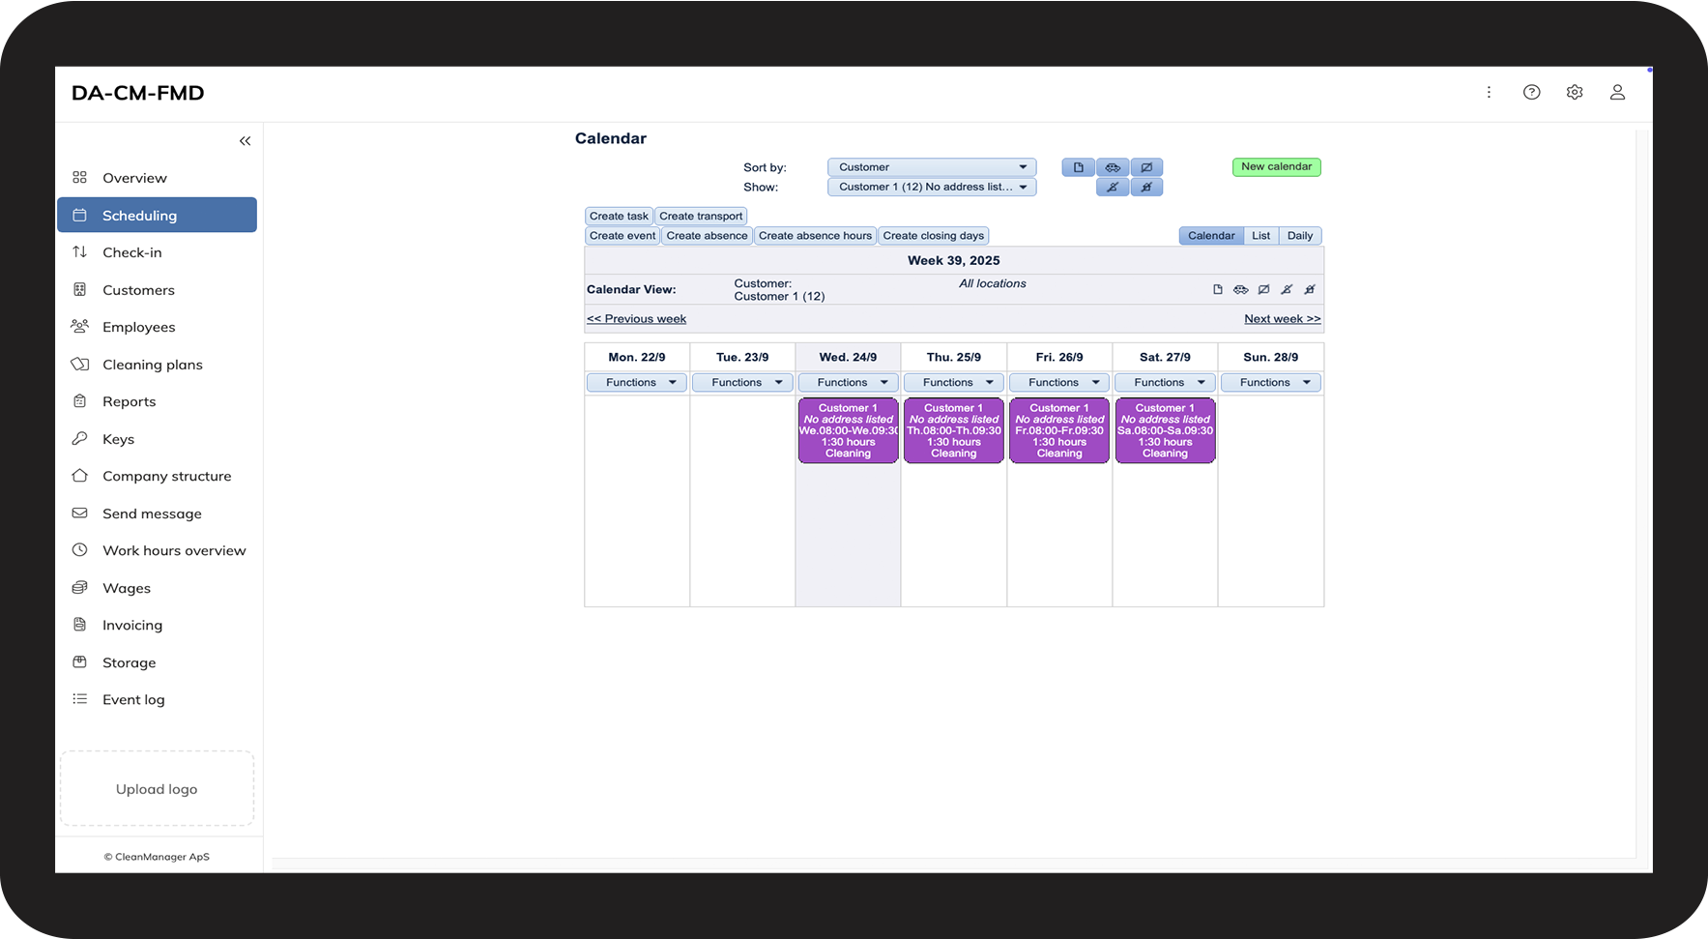Open Wednesday's purple Cleaning task block
This screenshot has width=1708, height=939.
(x=848, y=430)
